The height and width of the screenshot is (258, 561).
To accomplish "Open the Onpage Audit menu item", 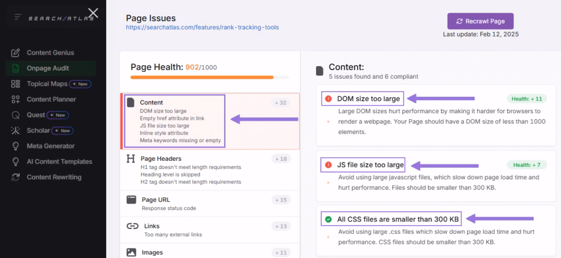I will pyautogui.click(x=48, y=68).
